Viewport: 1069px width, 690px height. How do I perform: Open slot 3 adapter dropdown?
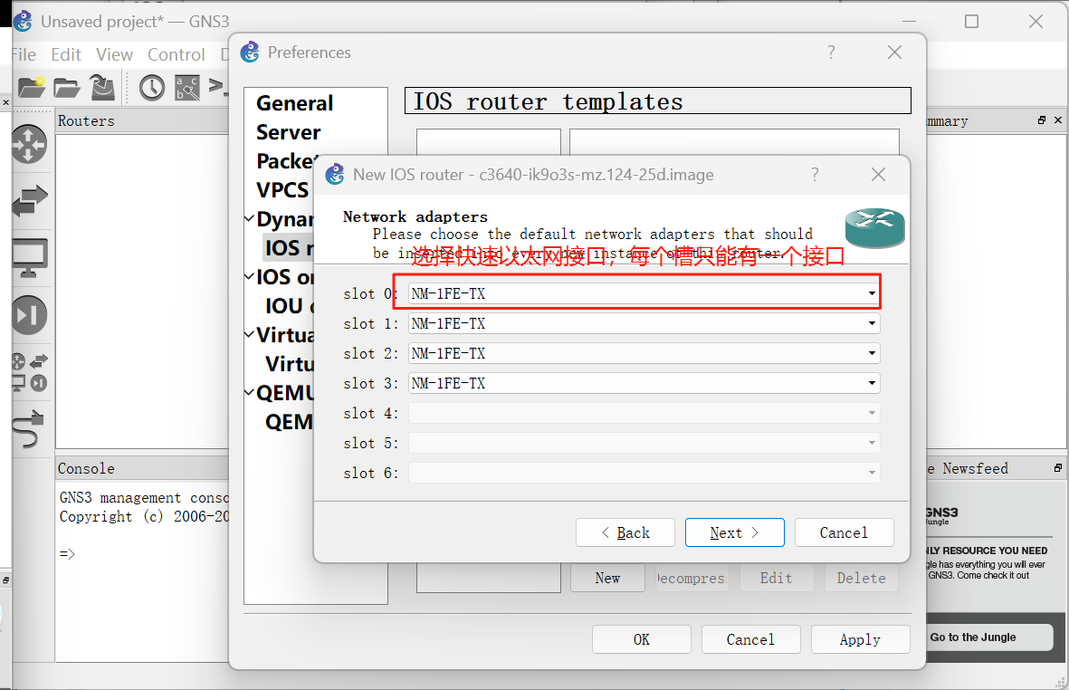(644, 383)
